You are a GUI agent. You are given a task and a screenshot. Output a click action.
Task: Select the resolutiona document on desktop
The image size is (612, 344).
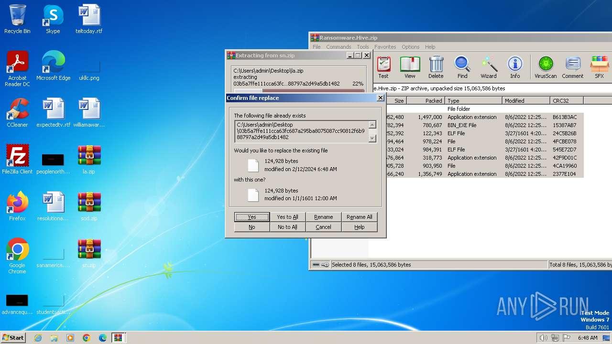coord(53,206)
